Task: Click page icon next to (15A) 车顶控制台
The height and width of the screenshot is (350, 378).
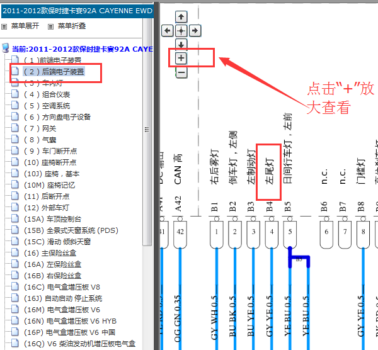Action: pyautogui.click(x=15, y=218)
